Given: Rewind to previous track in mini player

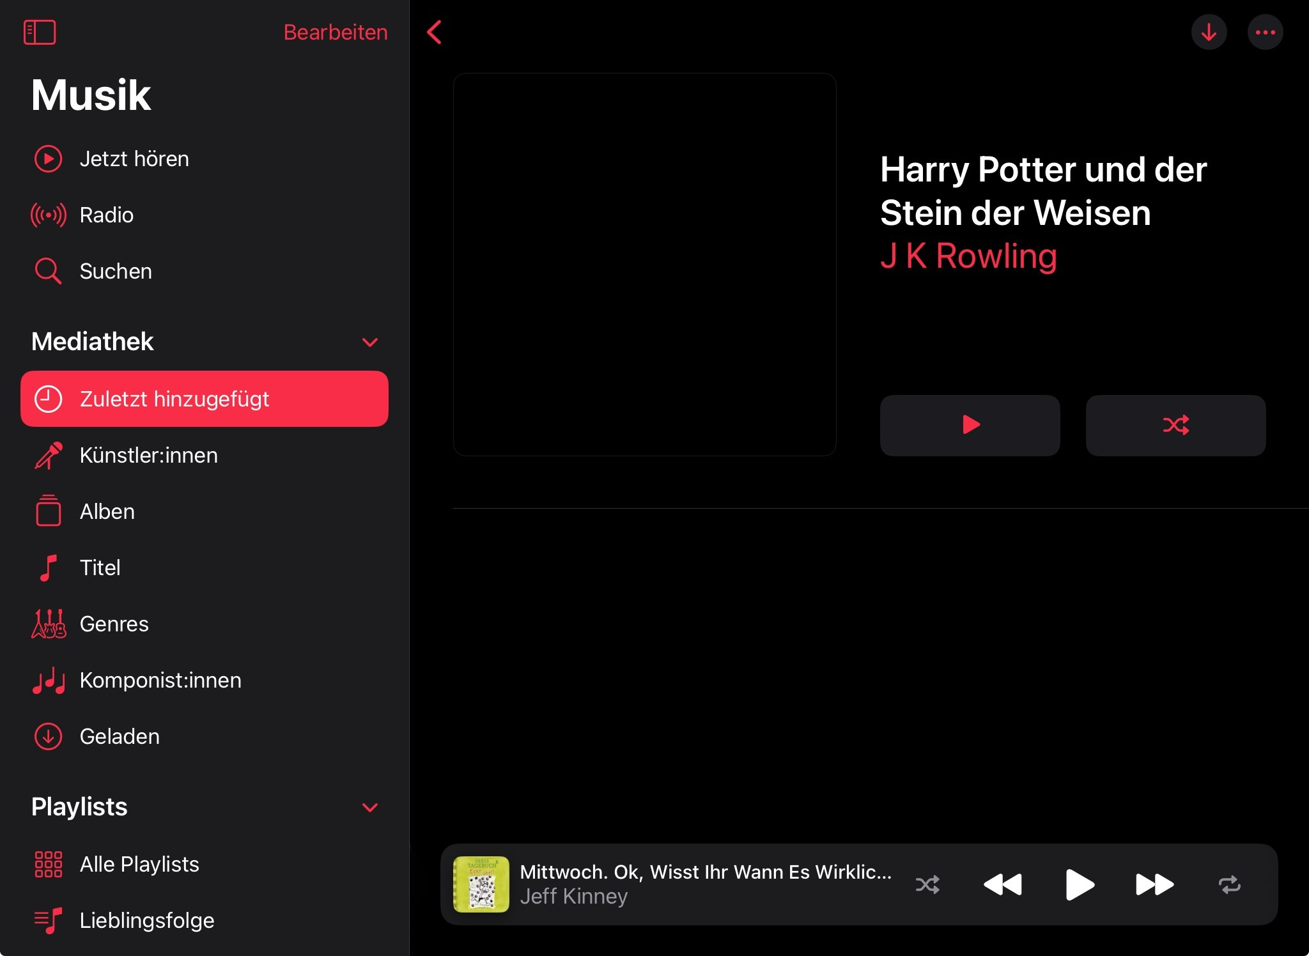Looking at the screenshot, I should coord(1002,884).
